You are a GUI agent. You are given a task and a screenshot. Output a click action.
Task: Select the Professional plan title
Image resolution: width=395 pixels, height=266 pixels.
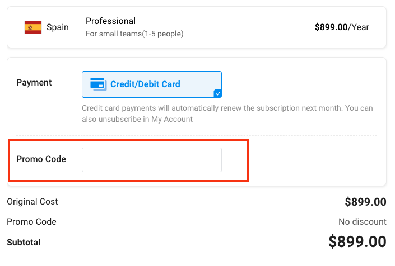[x=110, y=21]
